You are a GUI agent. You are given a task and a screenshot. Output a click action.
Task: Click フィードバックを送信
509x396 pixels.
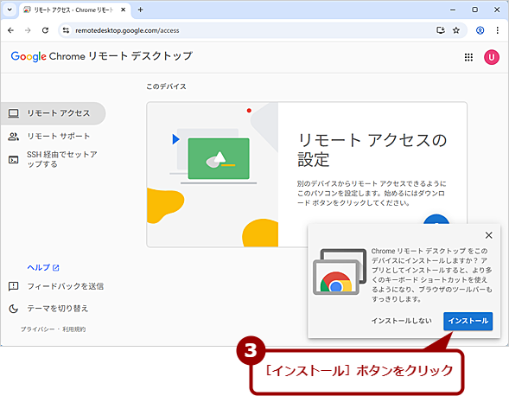pyautogui.click(x=66, y=286)
